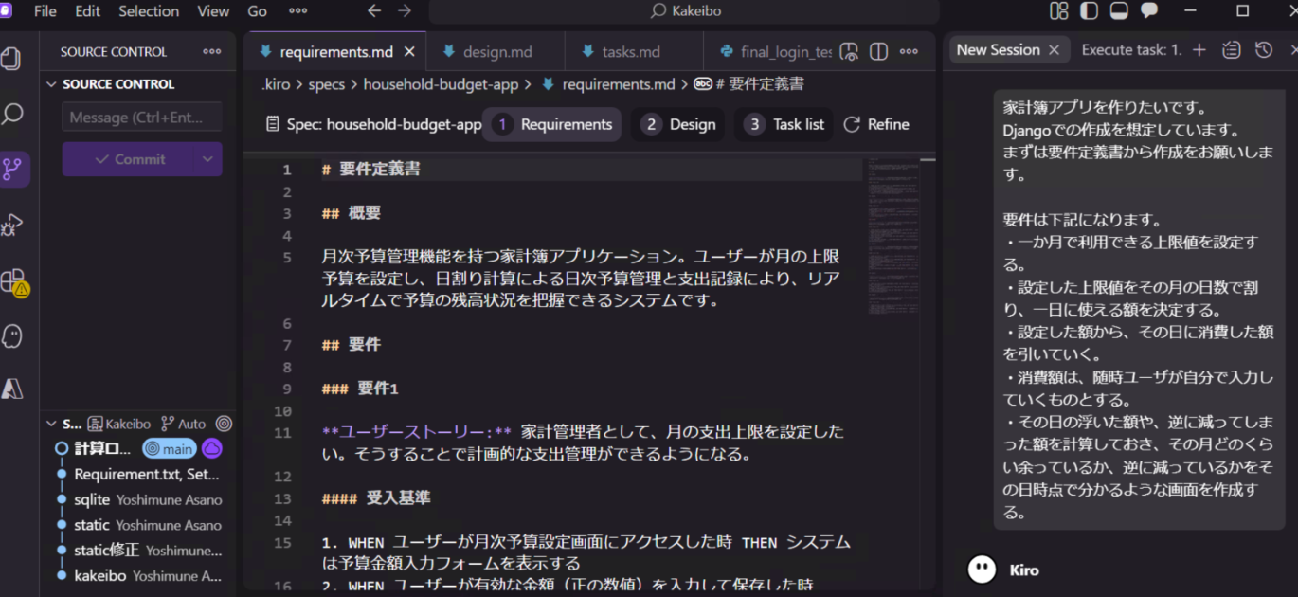Open the Search view
The width and height of the screenshot is (1298, 597).
pyautogui.click(x=12, y=114)
